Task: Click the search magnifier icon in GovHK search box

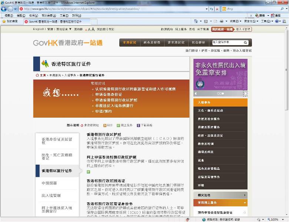Action: click(245, 43)
